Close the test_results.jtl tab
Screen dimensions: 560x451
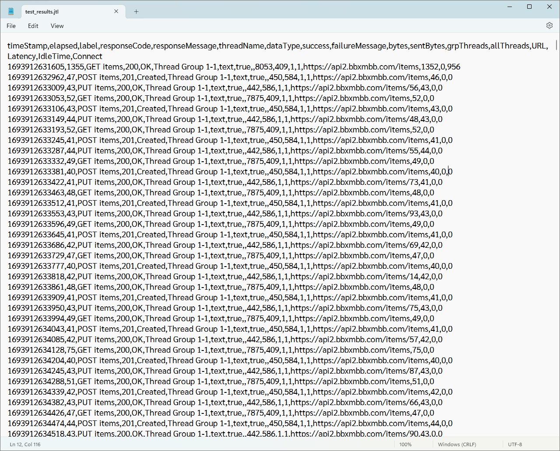click(x=116, y=12)
